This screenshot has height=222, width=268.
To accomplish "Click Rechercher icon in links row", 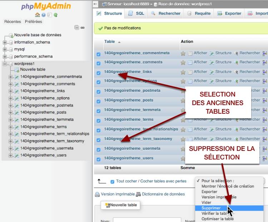I will point(237,72).
